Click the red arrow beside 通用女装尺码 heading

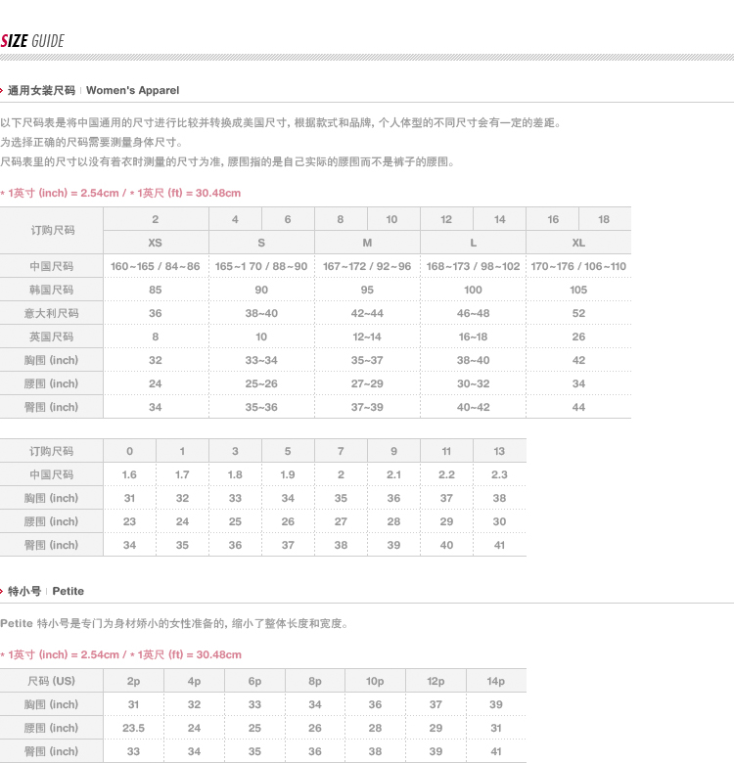[3, 90]
